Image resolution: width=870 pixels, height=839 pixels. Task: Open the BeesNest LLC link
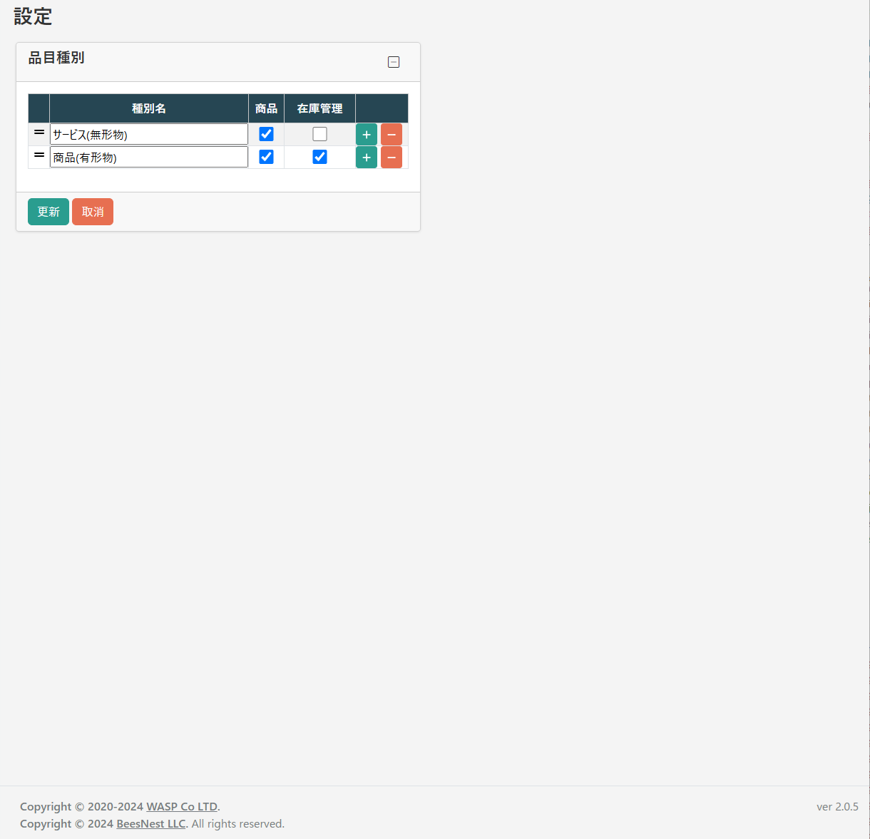(150, 824)
